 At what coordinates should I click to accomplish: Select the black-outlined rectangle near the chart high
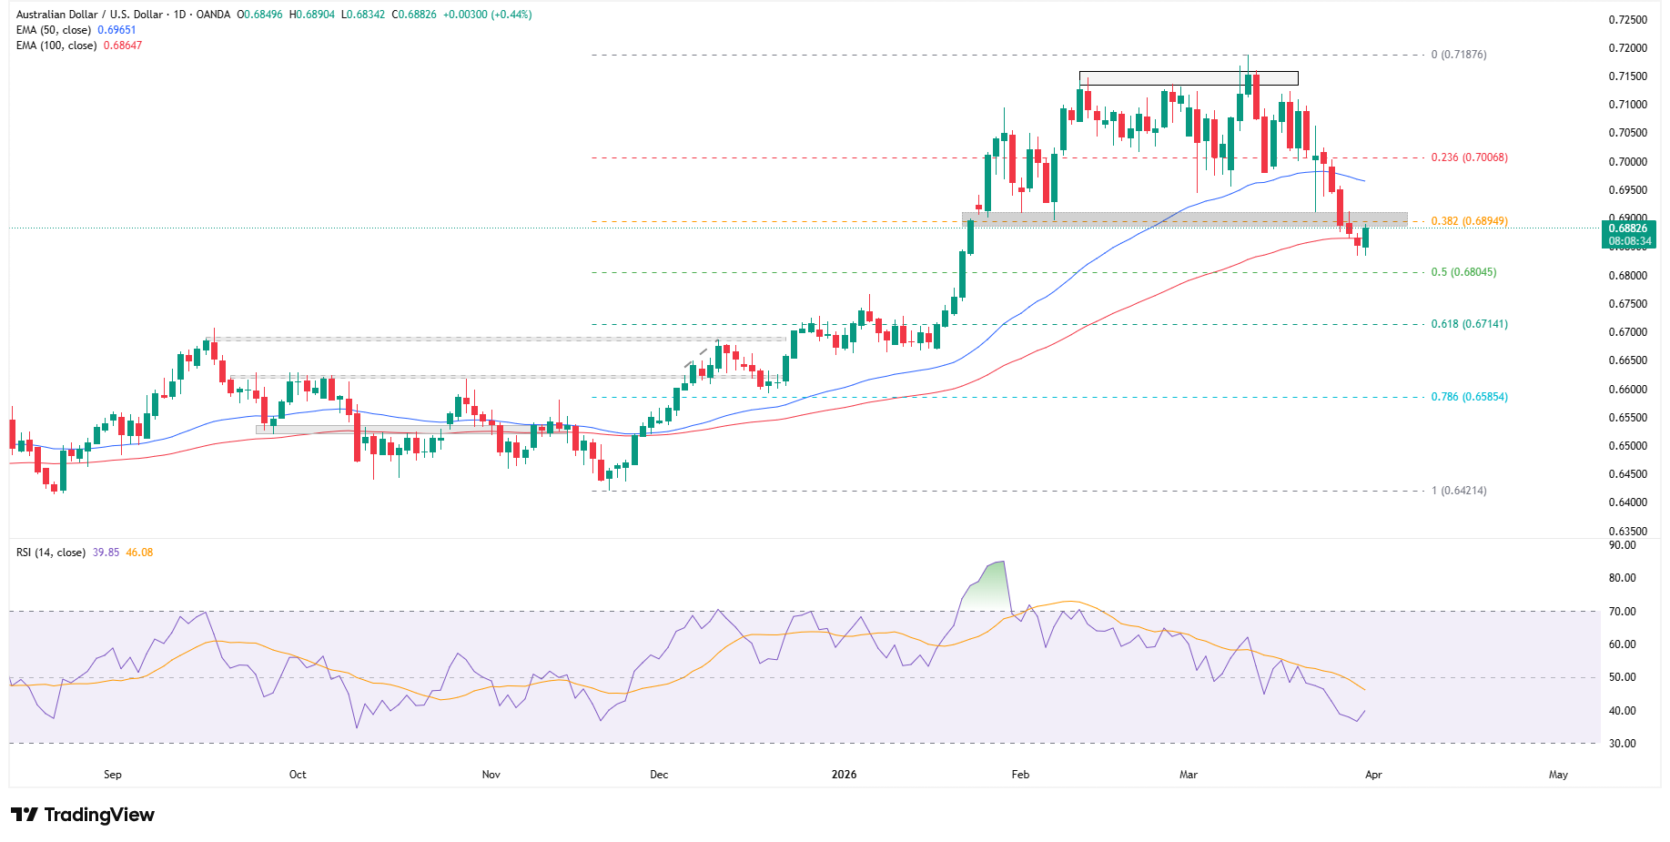(1188, 78)
